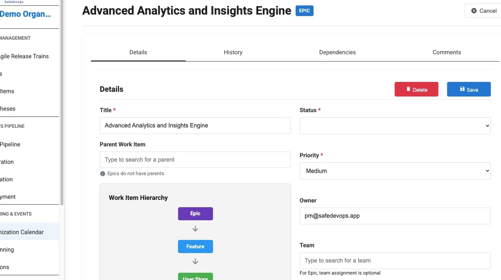Click the trash icon on Delete
The image size is (501, 280).
pos(408,89)
